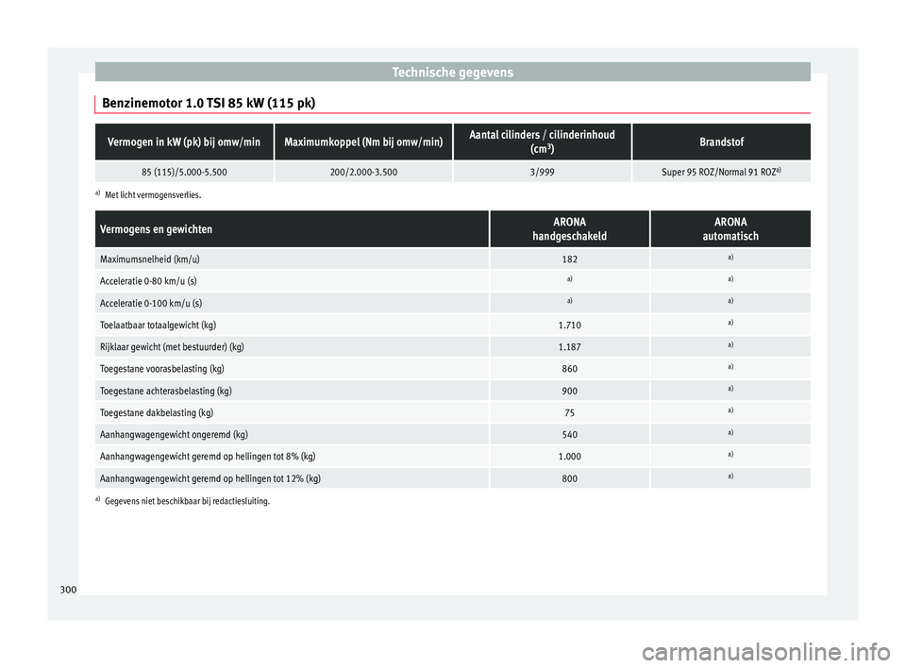Select value '75' dakbelasting
Image resolution: width=906 pixels, height=668 pixels.
coord(570,412)
